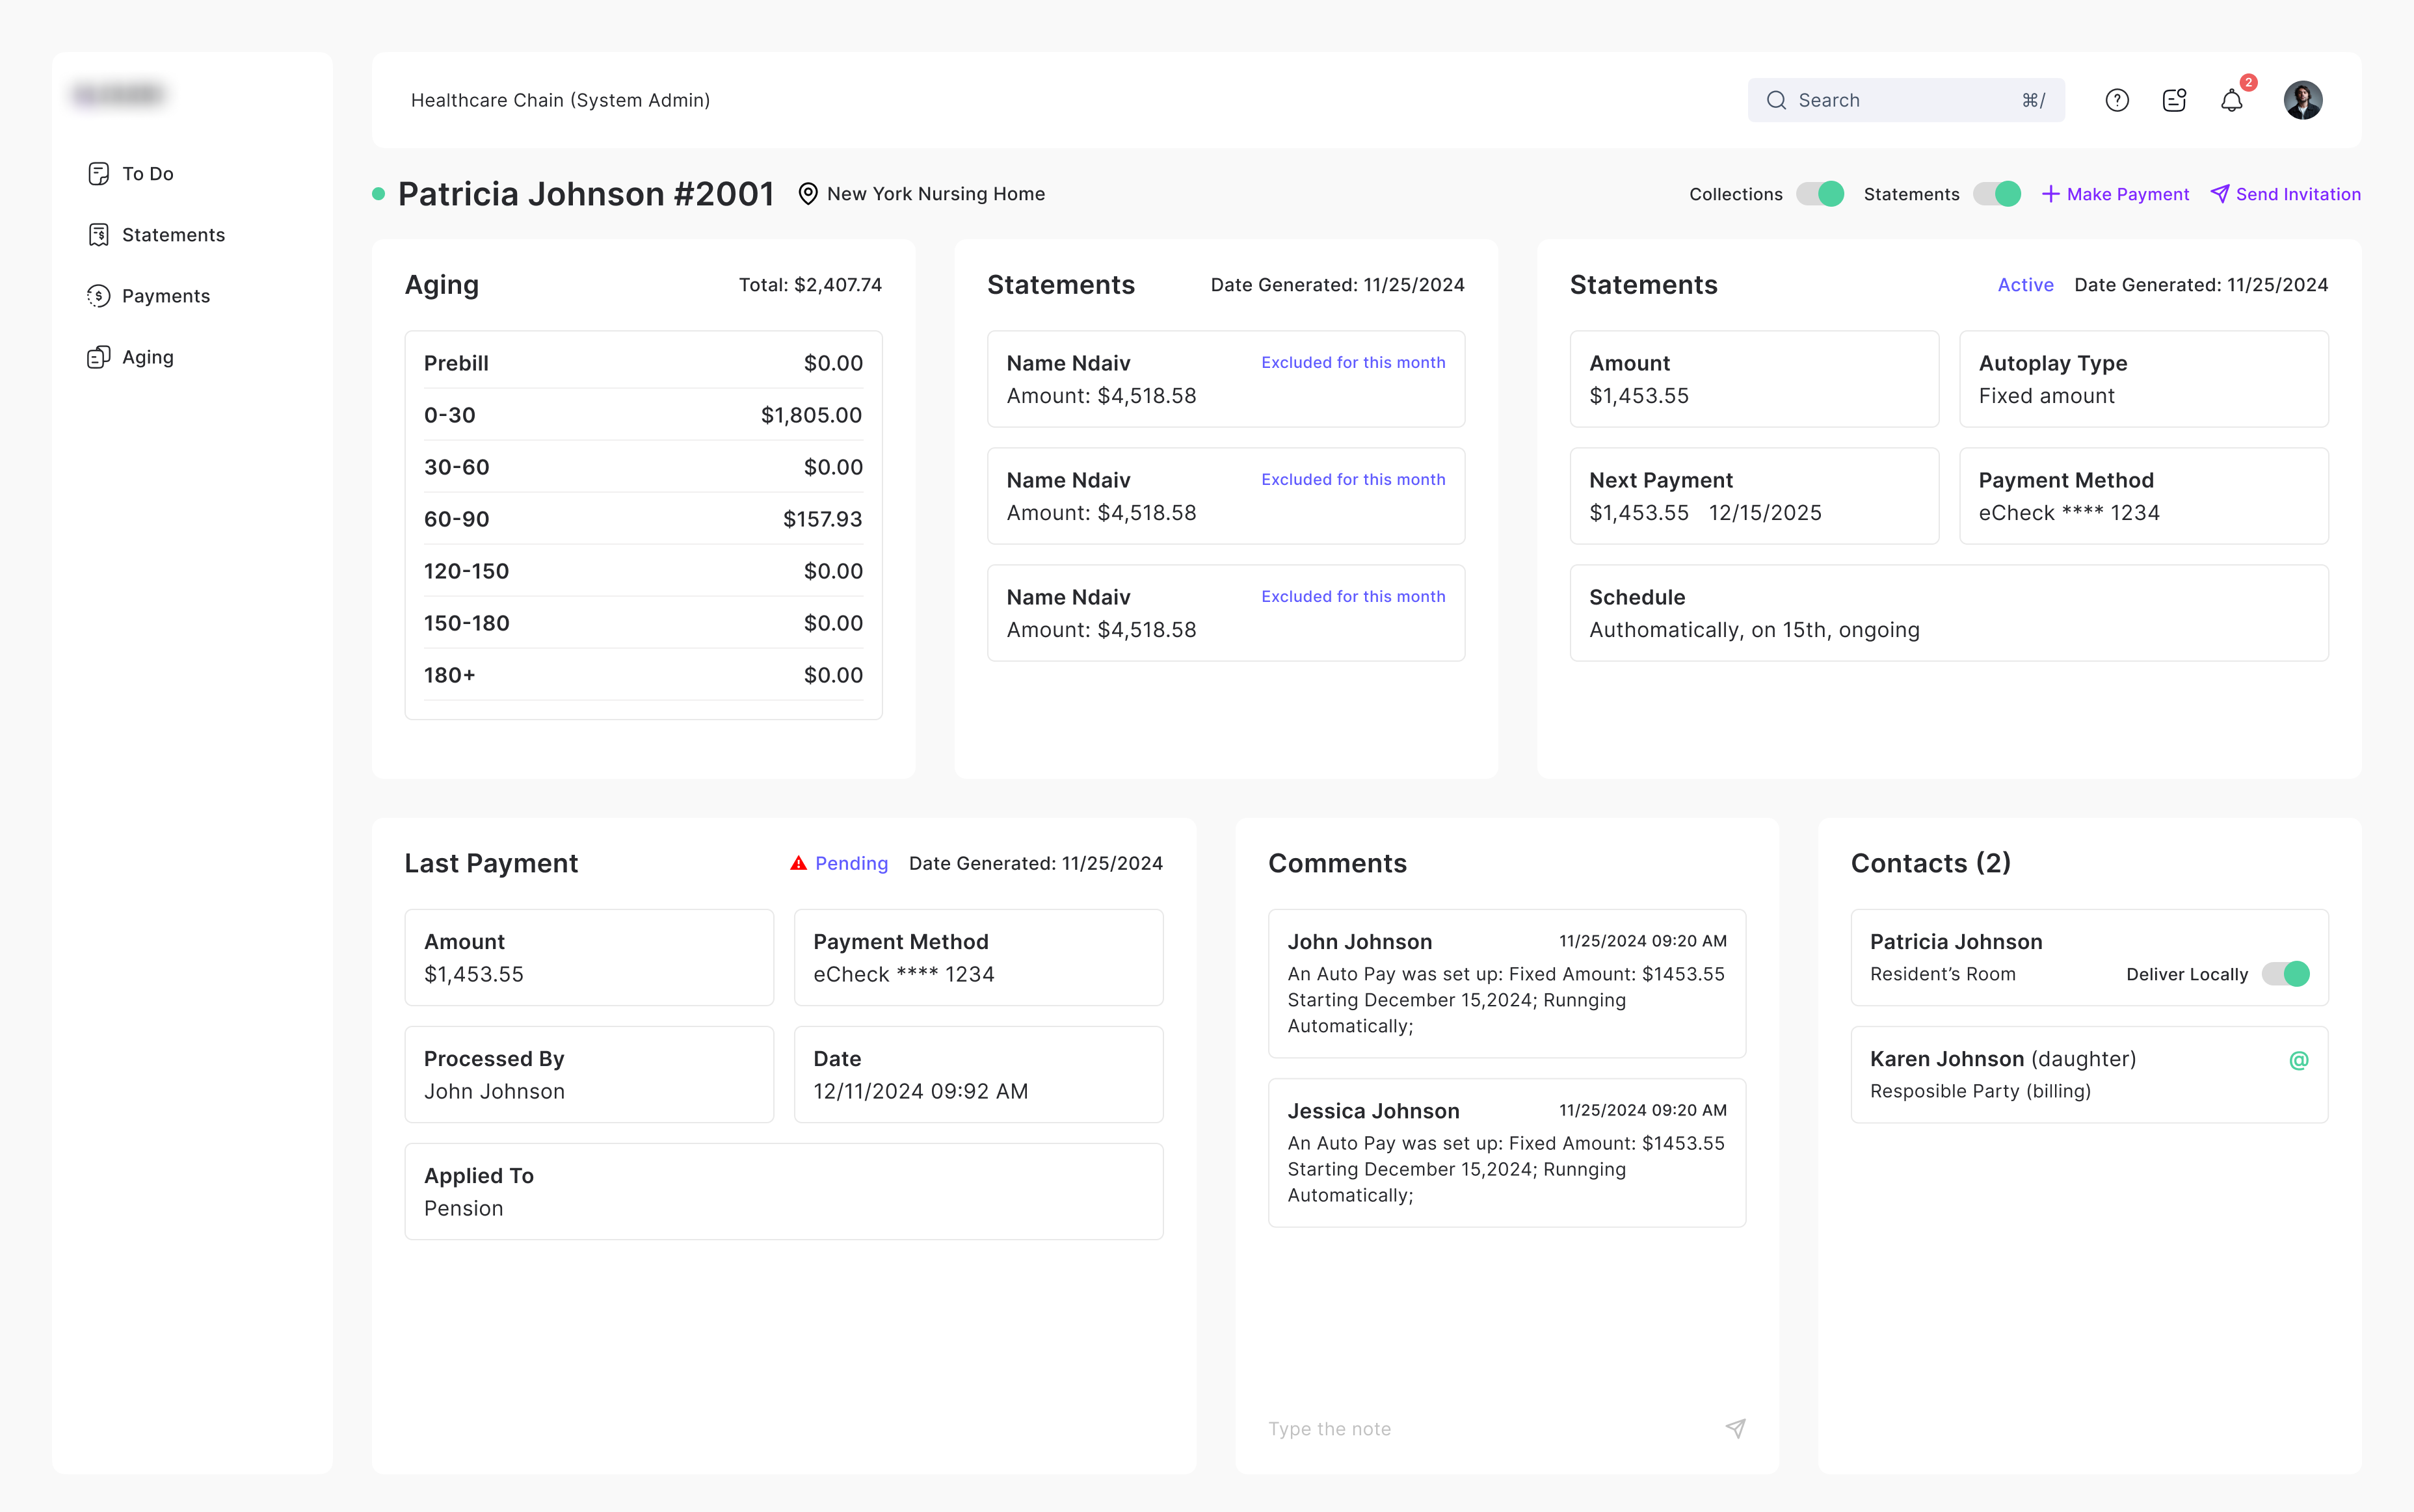Click the Statements sidebar icon

[x=98, y=235]
